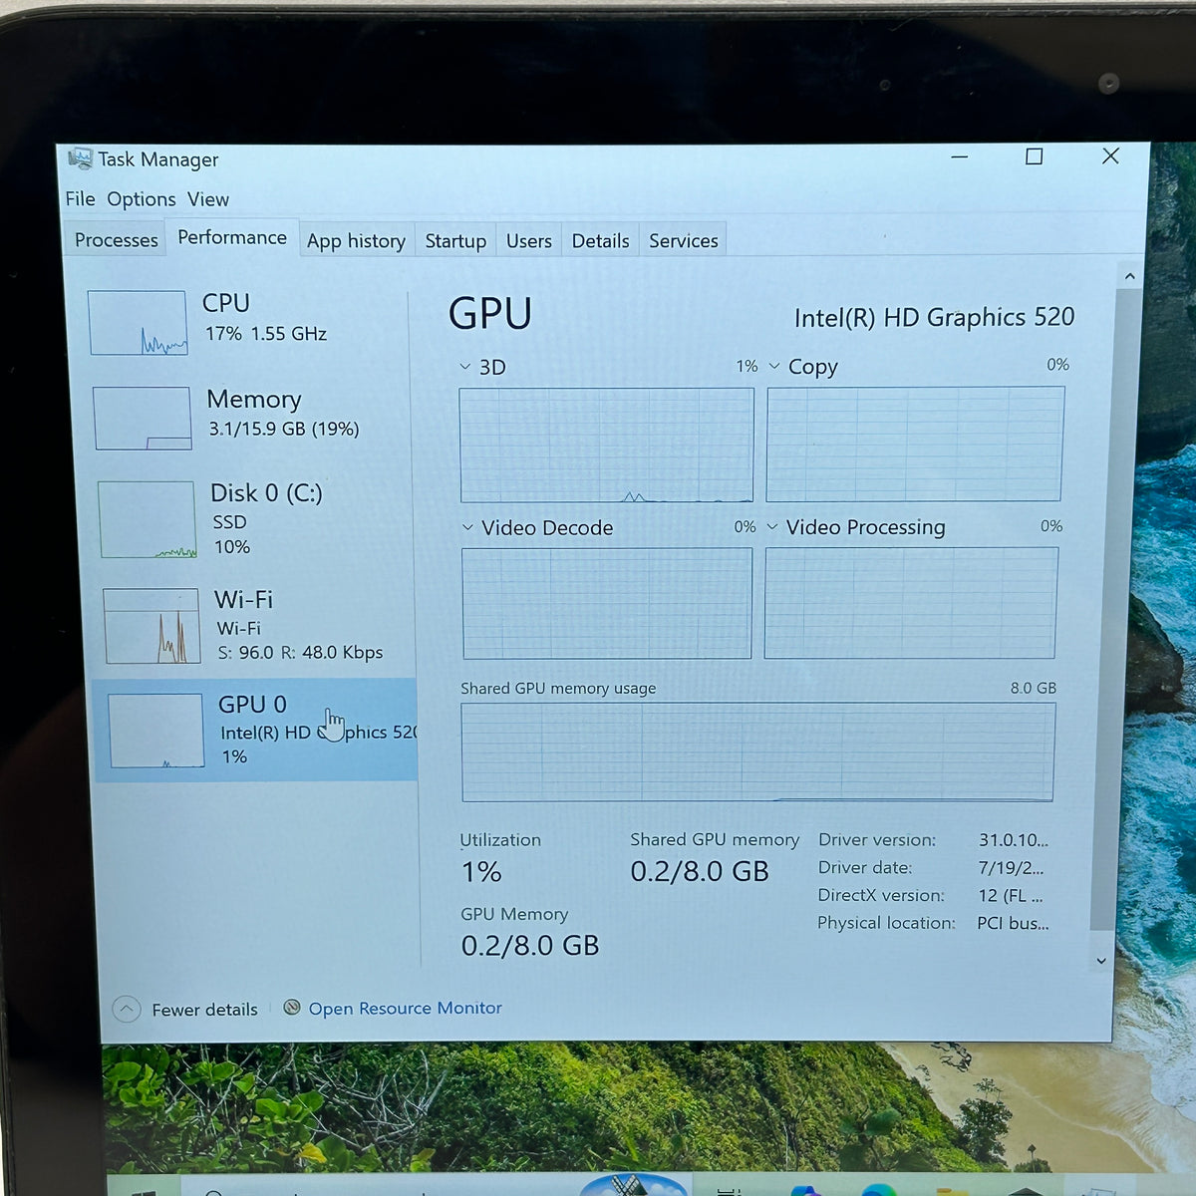Open the 3D engine graph dropdown

tap(465, 367)
